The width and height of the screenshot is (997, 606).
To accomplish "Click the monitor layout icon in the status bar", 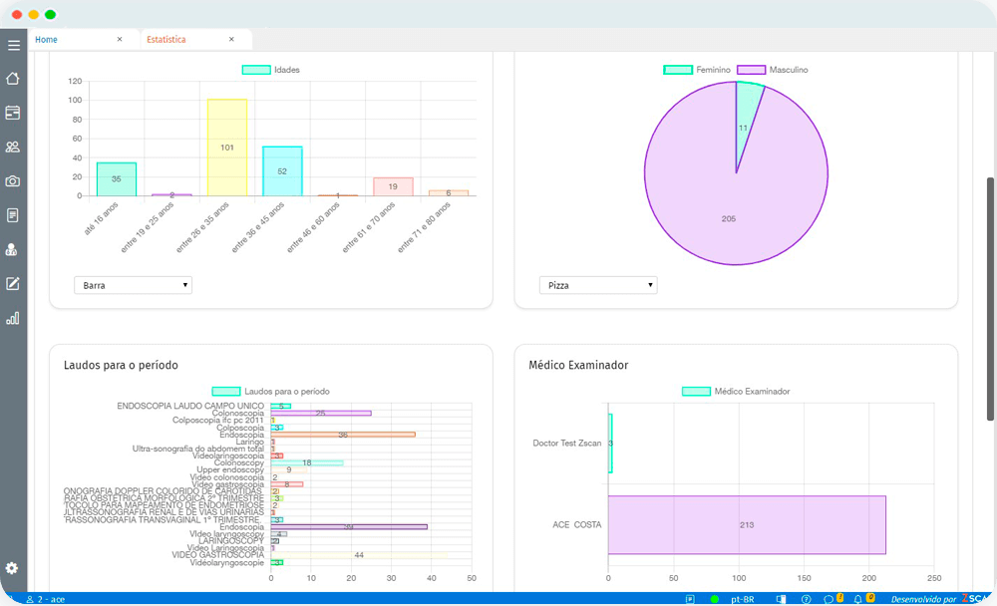I will pos(781,599).
